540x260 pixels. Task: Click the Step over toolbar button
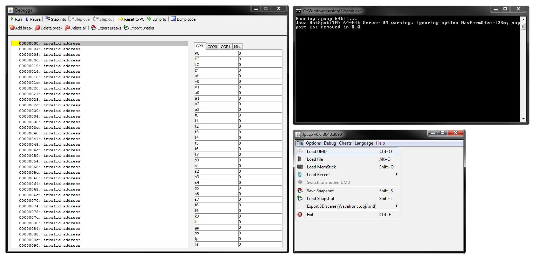80,19
